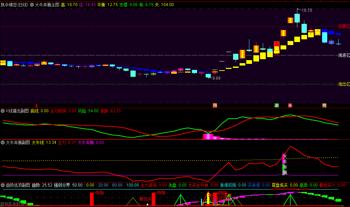Click the 大牛奔腾: 0.00 indicator value
The height and width of the screenshot is (207, 350).
(91, 142)
